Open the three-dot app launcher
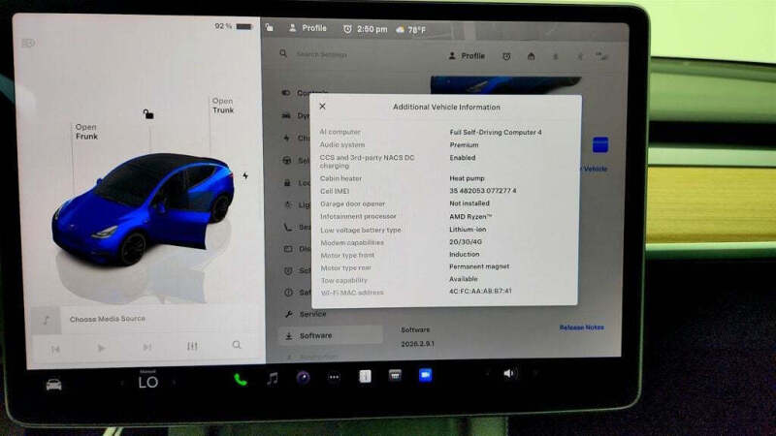This screenshot has height=436, width=776. [334, 377]
